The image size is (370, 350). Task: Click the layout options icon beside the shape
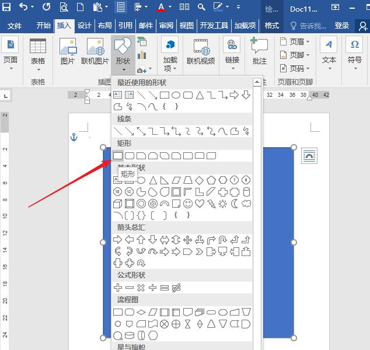coord(310,156)
